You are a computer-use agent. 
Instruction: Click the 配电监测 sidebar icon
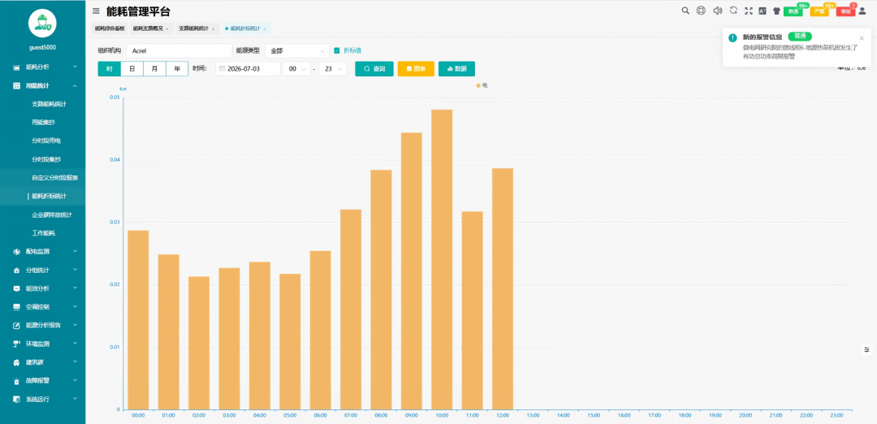tap(16, 252)
